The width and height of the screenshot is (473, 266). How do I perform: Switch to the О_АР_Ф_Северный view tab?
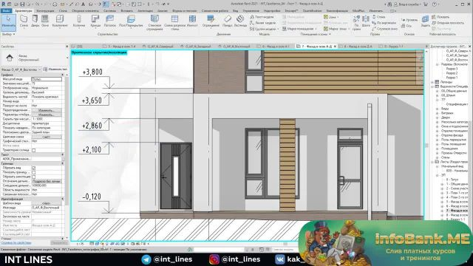160,47
